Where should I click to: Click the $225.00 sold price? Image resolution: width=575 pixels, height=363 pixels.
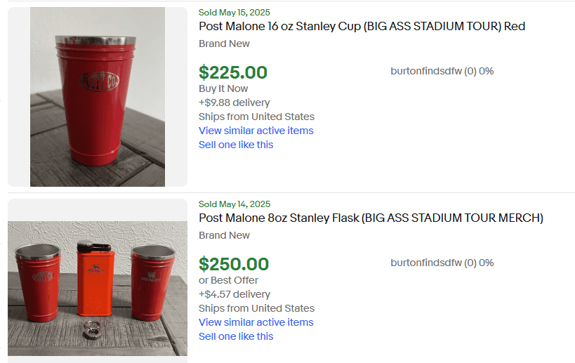click(233, 72)
